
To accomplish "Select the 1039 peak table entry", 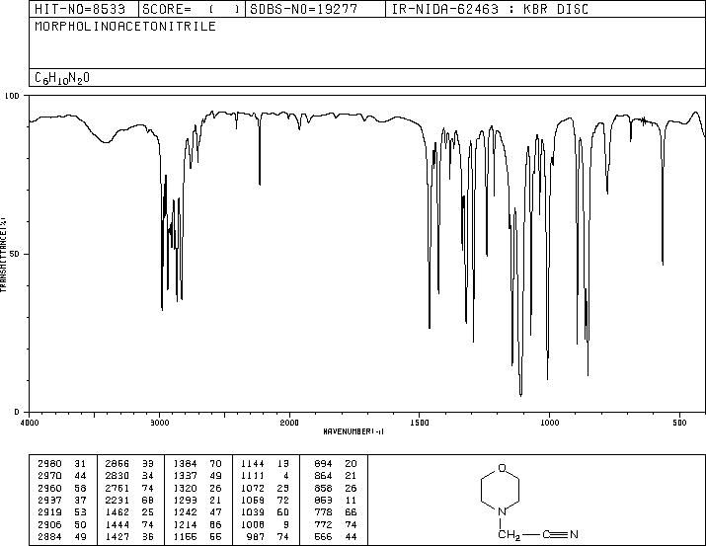I will [265, 512].
